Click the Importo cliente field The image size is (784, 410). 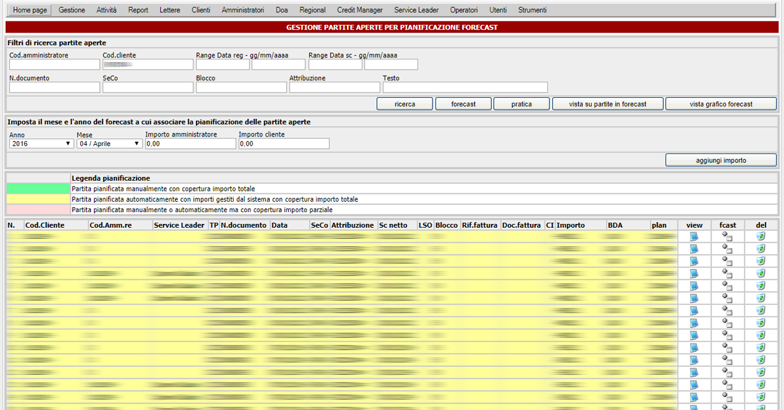click(284, 144)
